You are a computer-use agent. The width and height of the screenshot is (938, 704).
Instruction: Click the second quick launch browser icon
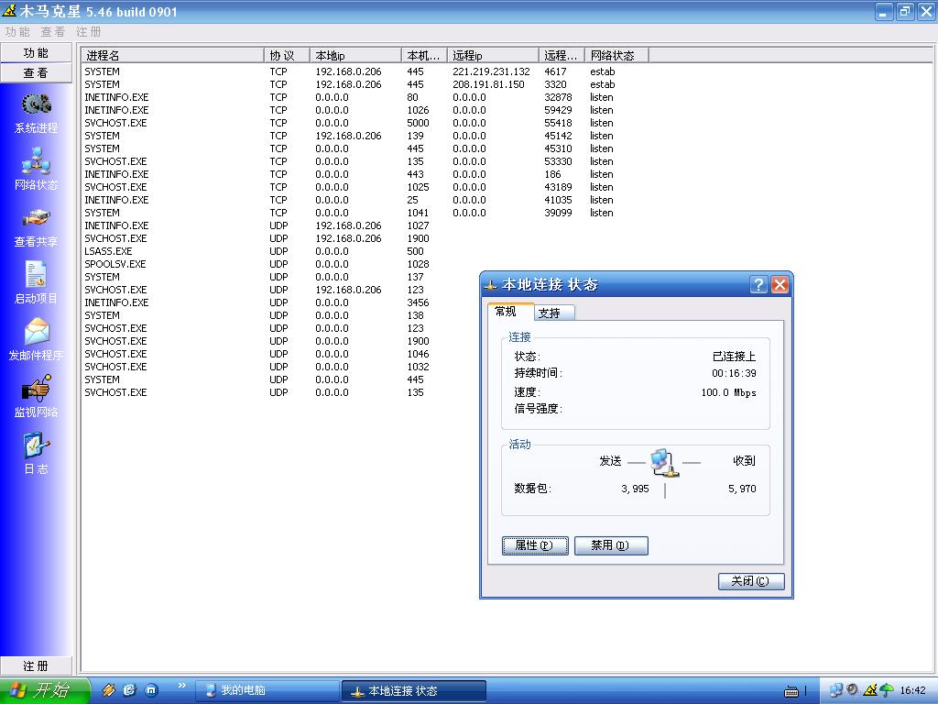pos(130,690)
